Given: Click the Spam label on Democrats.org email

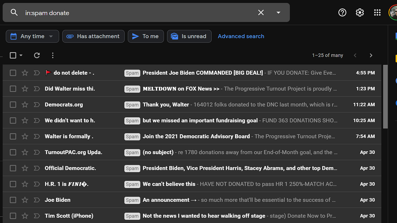Looking at the screenshot, I should pos(132,105).
